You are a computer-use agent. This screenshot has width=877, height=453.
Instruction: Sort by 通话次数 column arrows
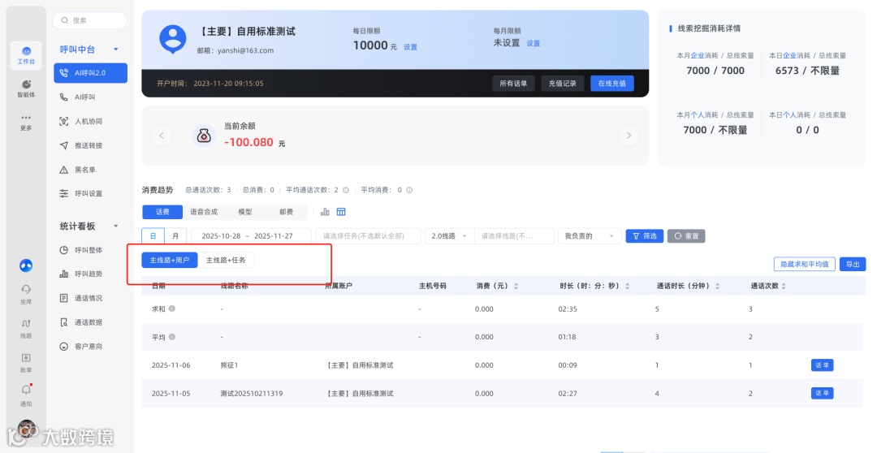pos(784,286)
